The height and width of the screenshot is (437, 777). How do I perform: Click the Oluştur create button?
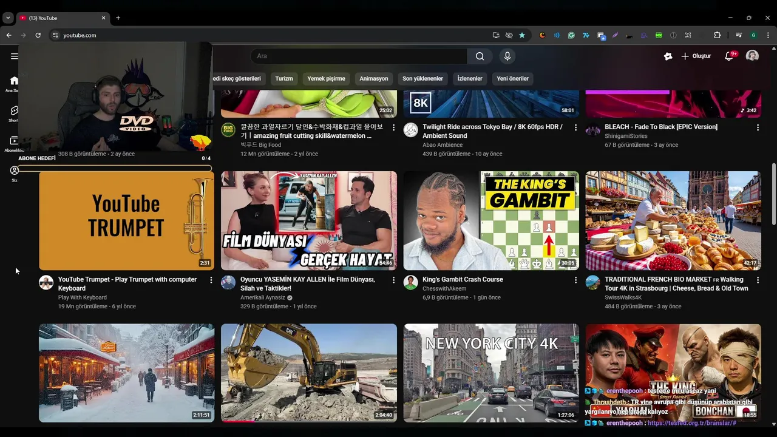pyautogui.click(x=696, y=56)
